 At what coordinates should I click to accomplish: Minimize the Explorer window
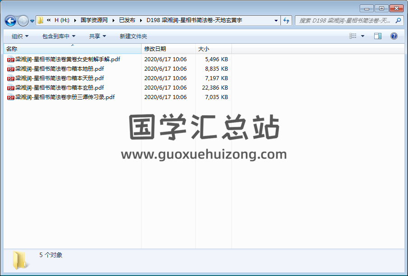[367, 9]
